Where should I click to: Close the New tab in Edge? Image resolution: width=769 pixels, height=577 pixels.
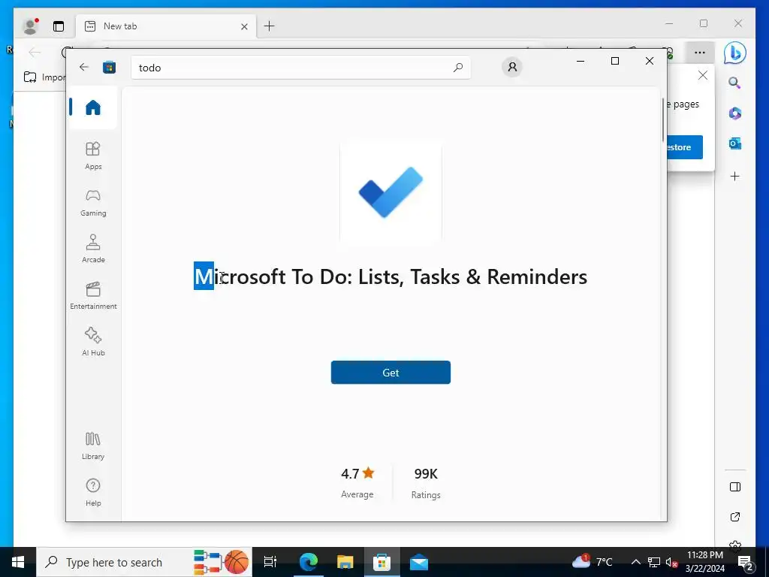[x=244, y=26]
